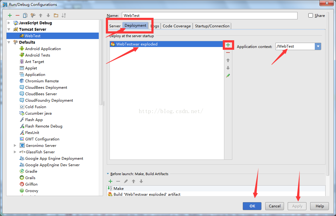
Task: Switch to the Server tab
Action: tap(115, 26)
